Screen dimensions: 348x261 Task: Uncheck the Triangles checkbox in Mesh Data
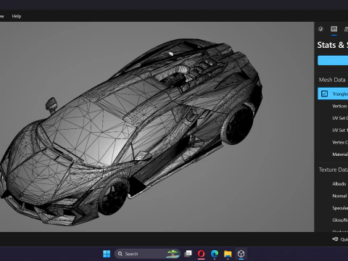coord(324,94)
